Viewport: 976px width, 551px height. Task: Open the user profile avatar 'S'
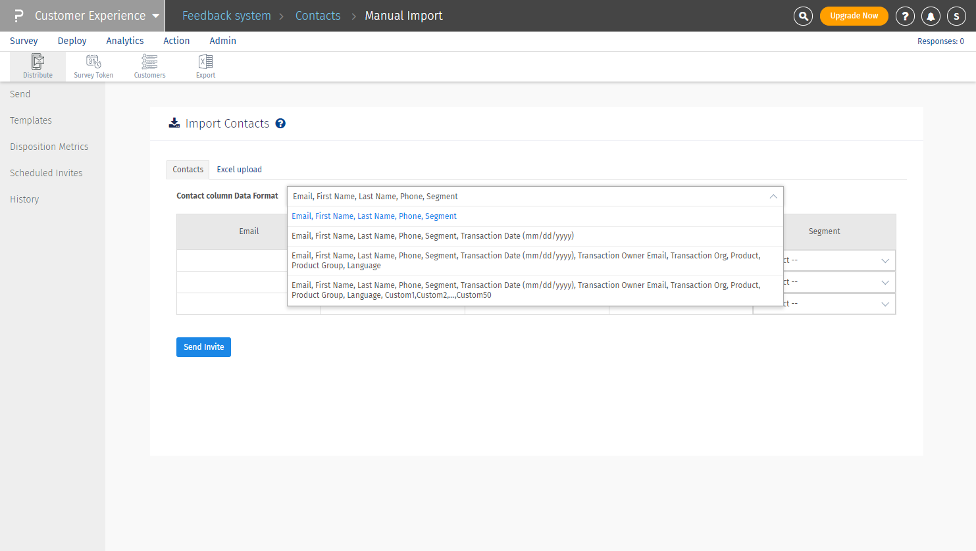pyautogui.click(x=956, y=16)
